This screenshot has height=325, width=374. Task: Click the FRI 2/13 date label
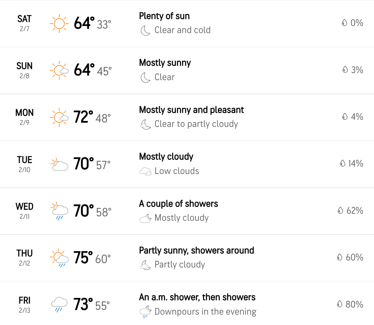24,305
